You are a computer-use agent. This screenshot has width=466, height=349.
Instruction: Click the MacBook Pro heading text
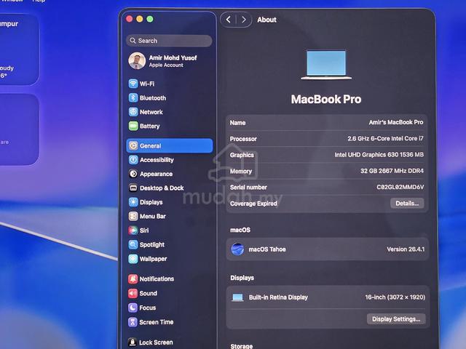326,99
